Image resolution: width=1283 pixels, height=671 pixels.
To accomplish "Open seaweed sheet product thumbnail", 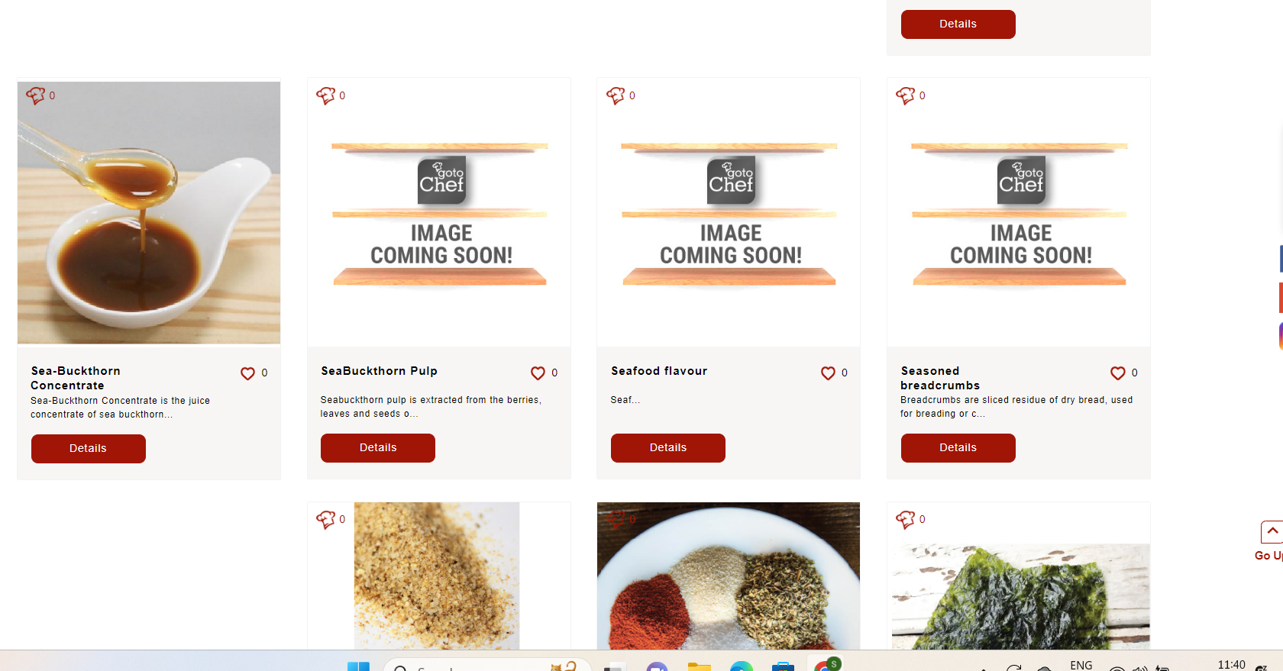I will click(1021, 596).
